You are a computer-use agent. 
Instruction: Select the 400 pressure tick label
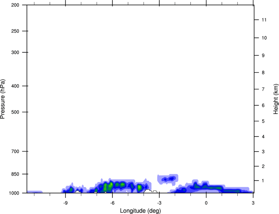[15, 86]
